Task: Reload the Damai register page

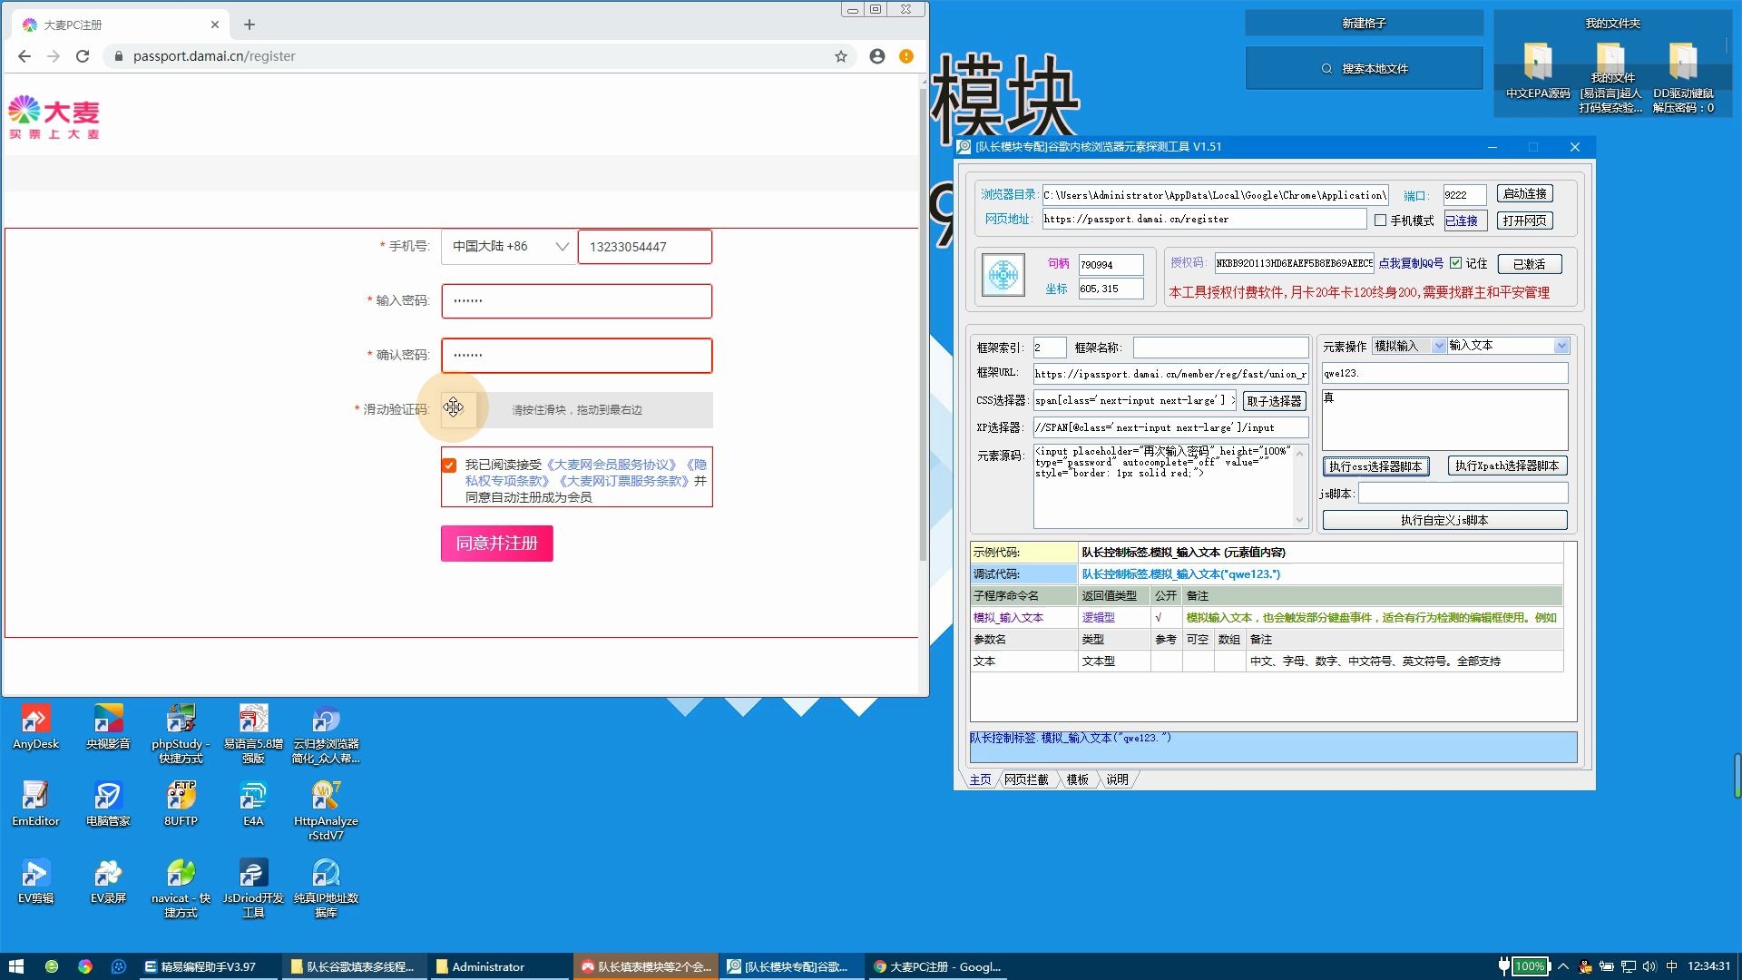Action: [x=83, y=56]
